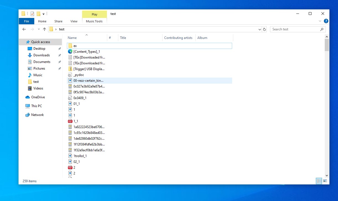Open Videos in the navigation pane
The image size is (338, 201).
tap(38, 88)
